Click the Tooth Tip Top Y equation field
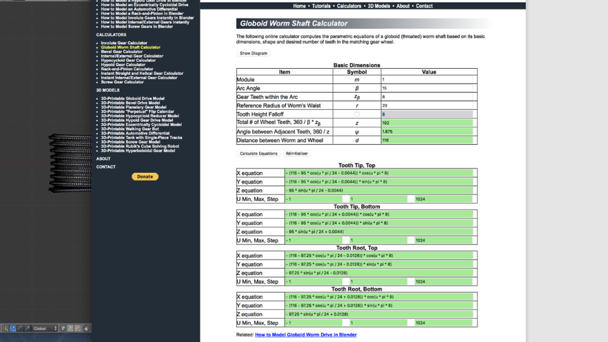 tap(378, 181)
